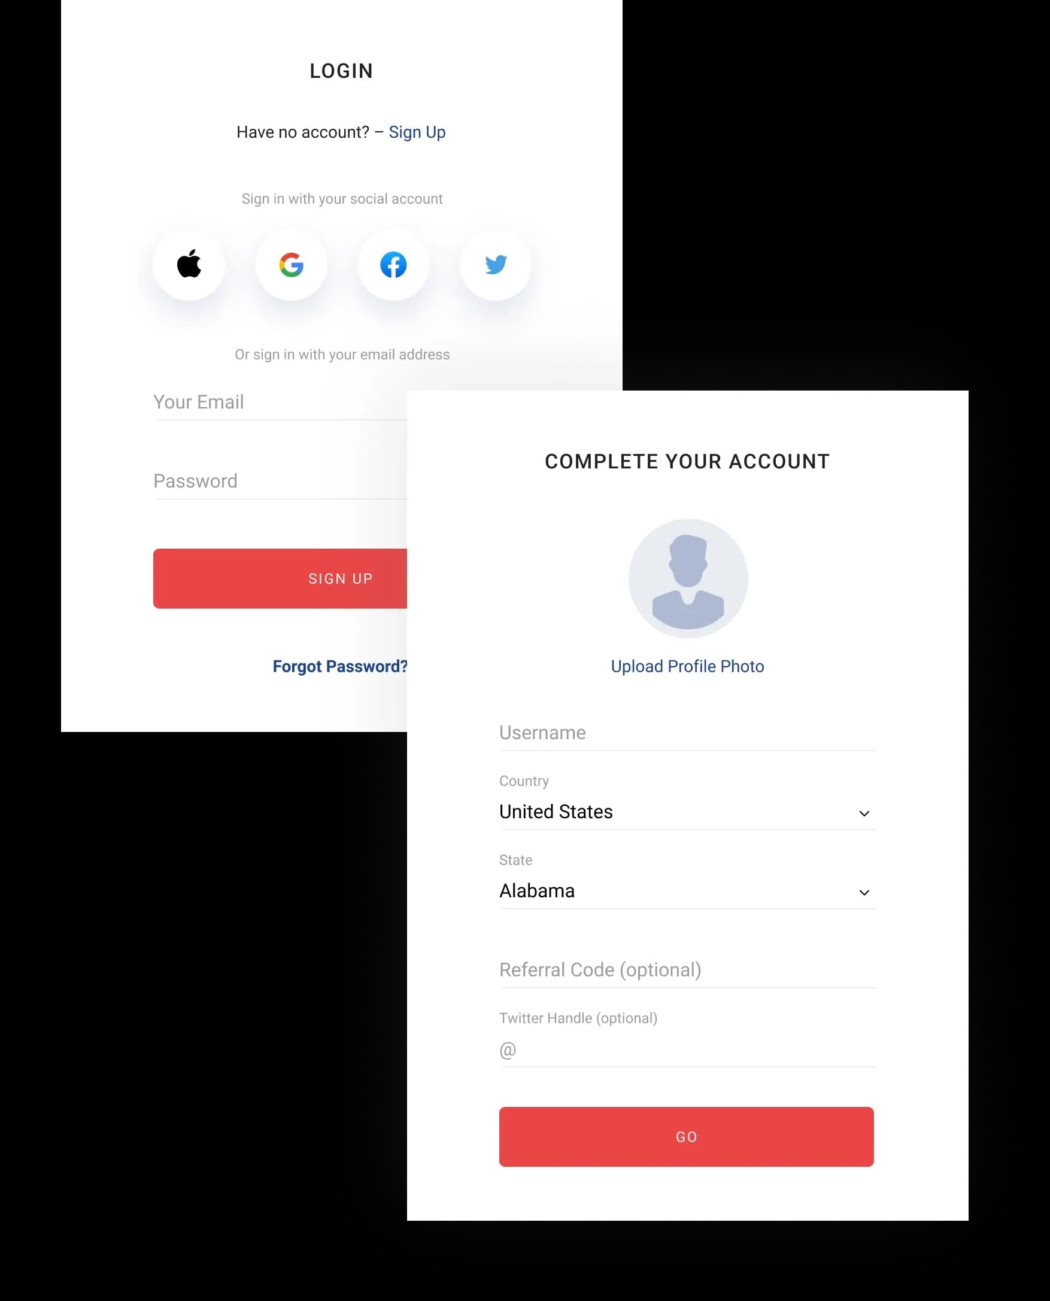The width and height of the screenshot is (1050, 1301).
Task: Focus the Password input field
Action: point(280,482)
